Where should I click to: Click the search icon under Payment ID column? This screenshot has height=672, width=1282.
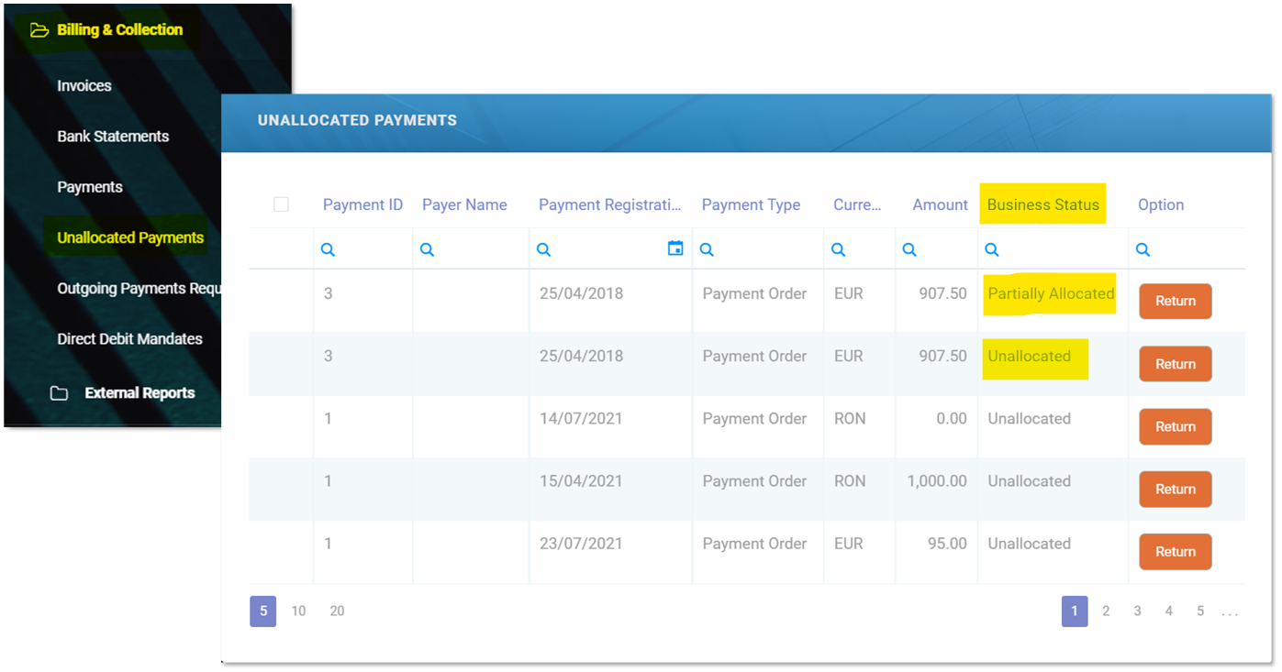(328, 249)
